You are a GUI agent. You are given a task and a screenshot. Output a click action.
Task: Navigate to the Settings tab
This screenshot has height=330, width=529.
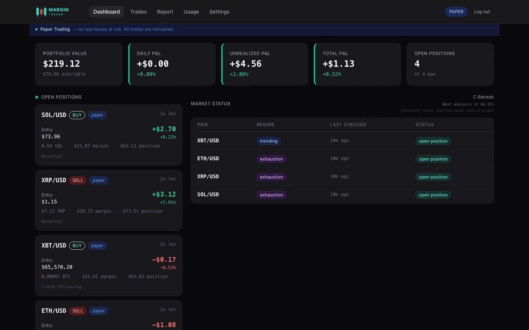(219, 12)
